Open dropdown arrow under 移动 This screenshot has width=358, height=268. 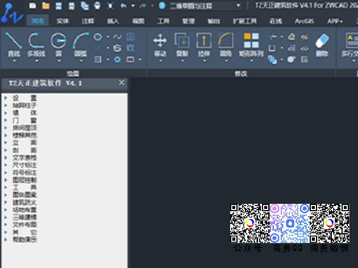(160, 61)
